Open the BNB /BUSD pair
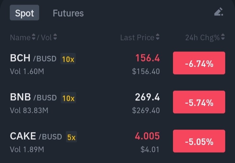The image size is (235, 163). click(x=33, y=97)
